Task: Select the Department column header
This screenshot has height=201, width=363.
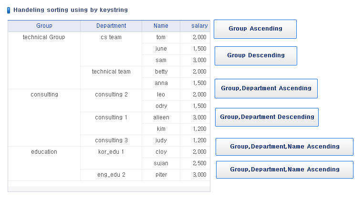Action: pyautogui.click(x=111, y=26)
